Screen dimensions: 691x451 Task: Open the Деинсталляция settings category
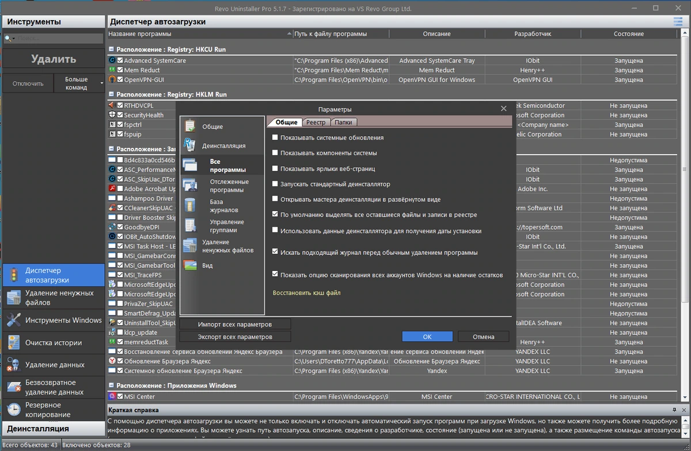(x=222, y=146)
